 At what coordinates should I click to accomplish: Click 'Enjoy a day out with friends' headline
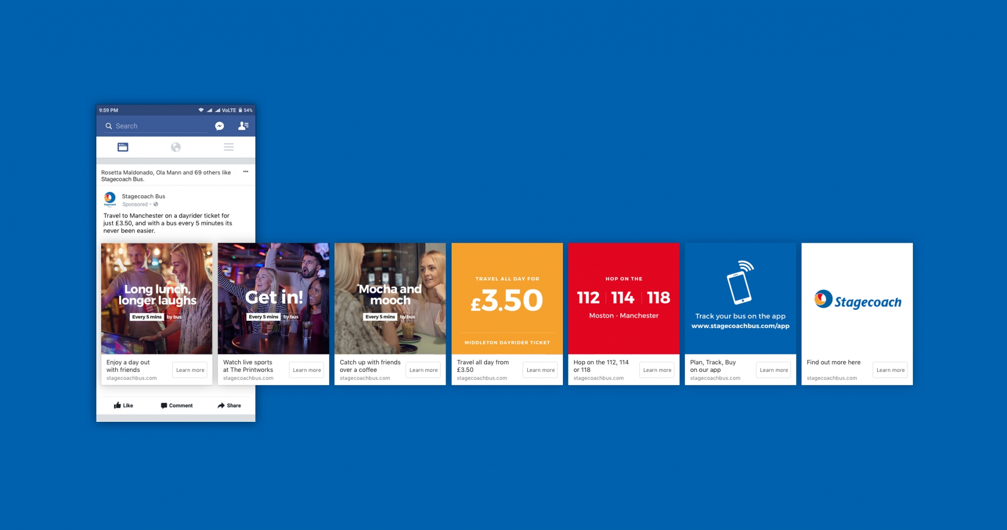(x=128, y=366)
